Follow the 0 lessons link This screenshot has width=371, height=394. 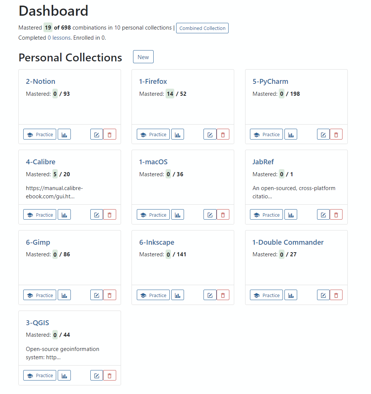[x=59, y=38]
